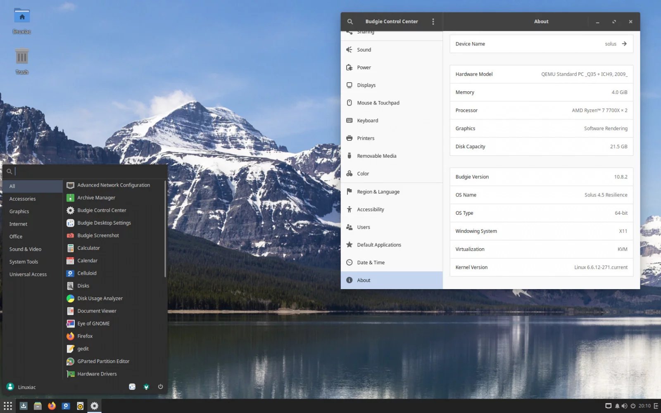Open the notification bell in system tray
The width and height of the screenshot is (661, 413).
(617, 406)
